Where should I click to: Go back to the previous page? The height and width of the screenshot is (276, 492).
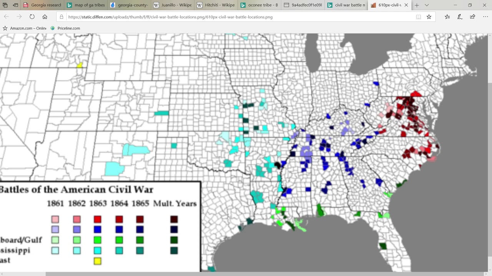tap(6, 17)
